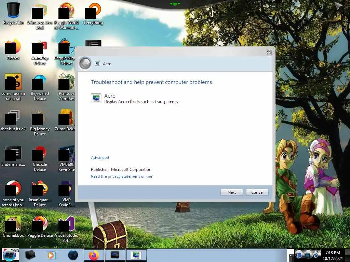Click the 'Publisher: Microsoft Corporation' text
Viewport: 350px width, 262px height.
pyautogui.click(x=121, y=170)
